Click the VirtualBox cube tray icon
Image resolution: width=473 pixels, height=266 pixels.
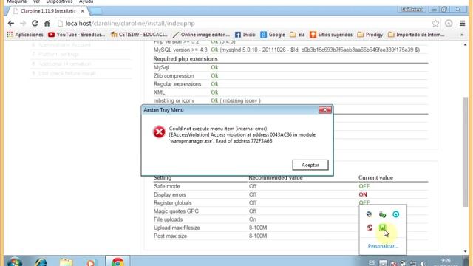coord(369,214)
